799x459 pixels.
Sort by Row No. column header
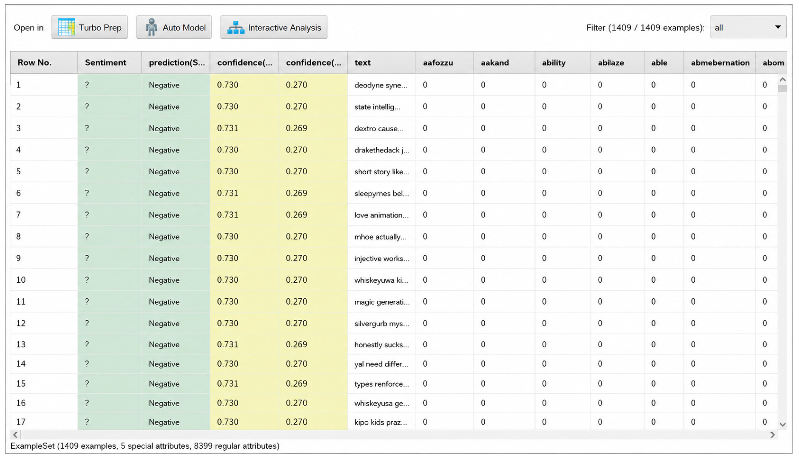pyautogui.click(x=44, y=63)
